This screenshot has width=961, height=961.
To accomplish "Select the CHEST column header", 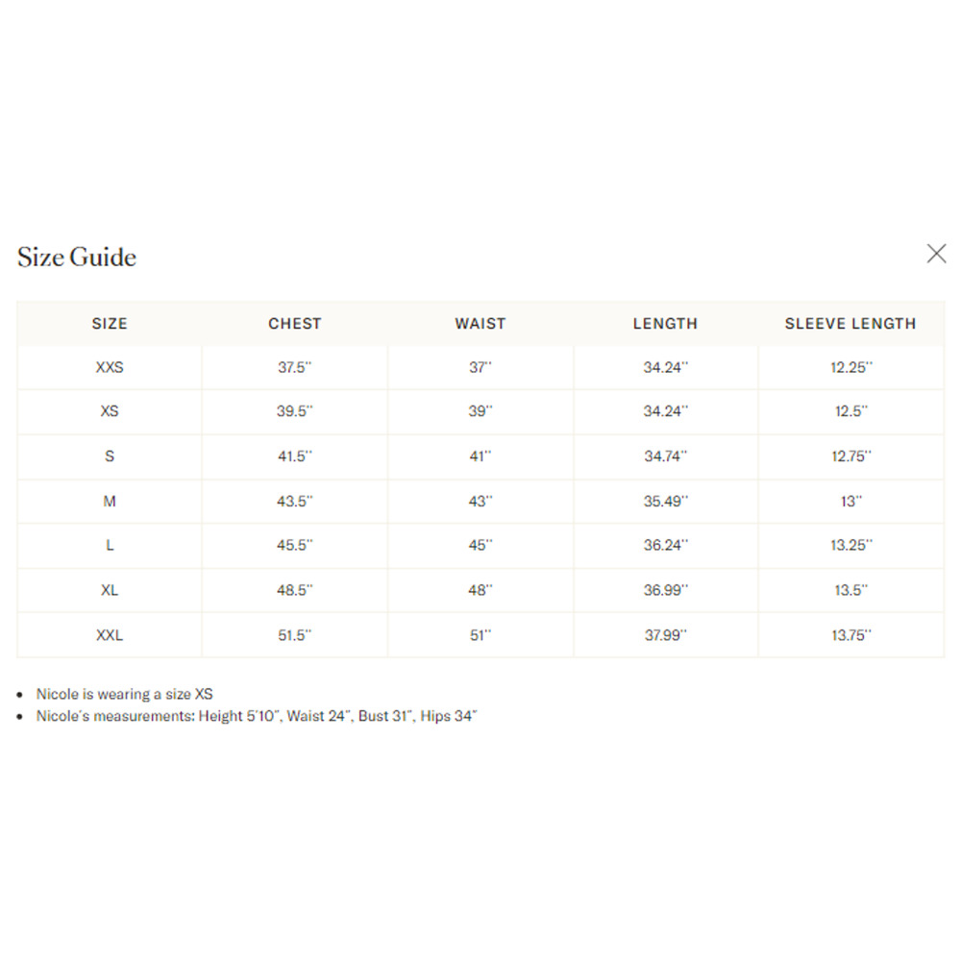I will [x=295, y=324].
